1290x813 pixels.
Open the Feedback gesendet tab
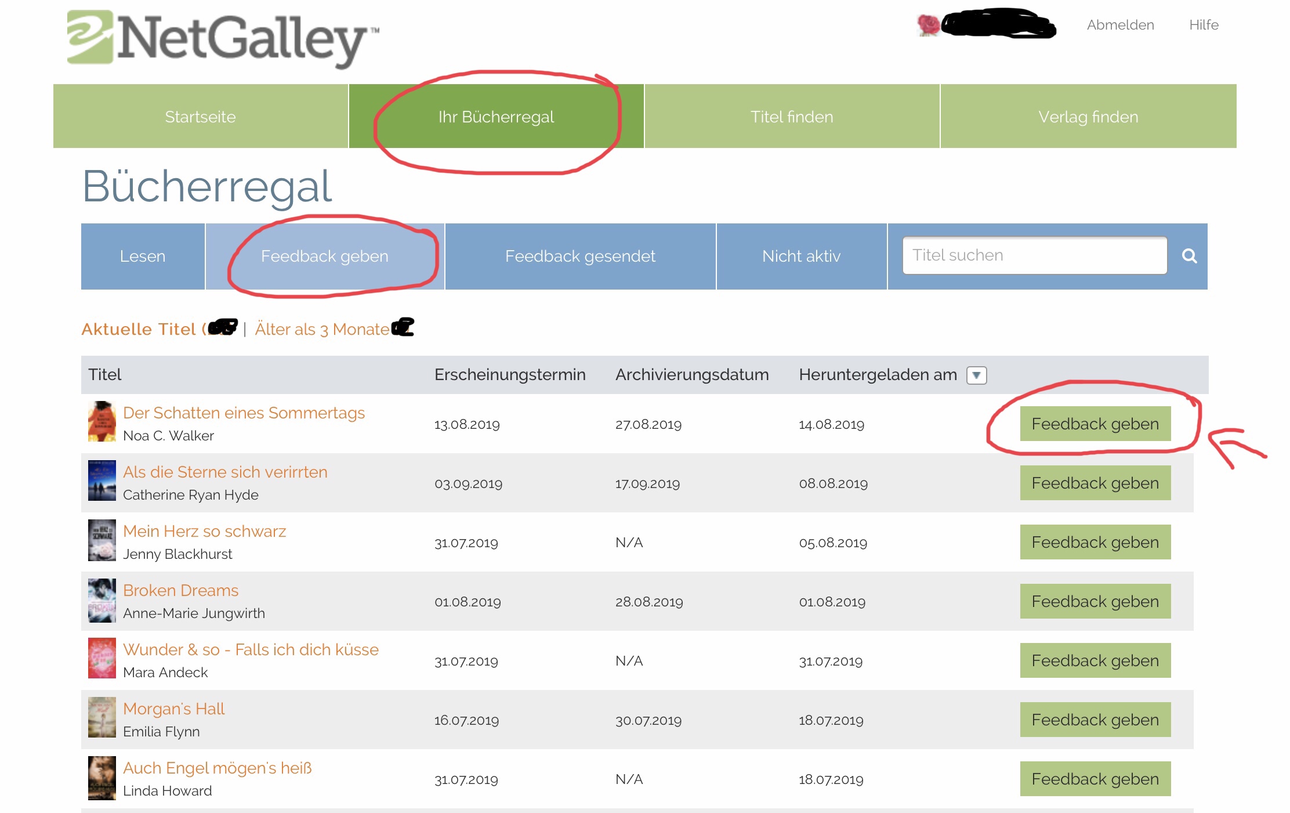click(580, 256)
